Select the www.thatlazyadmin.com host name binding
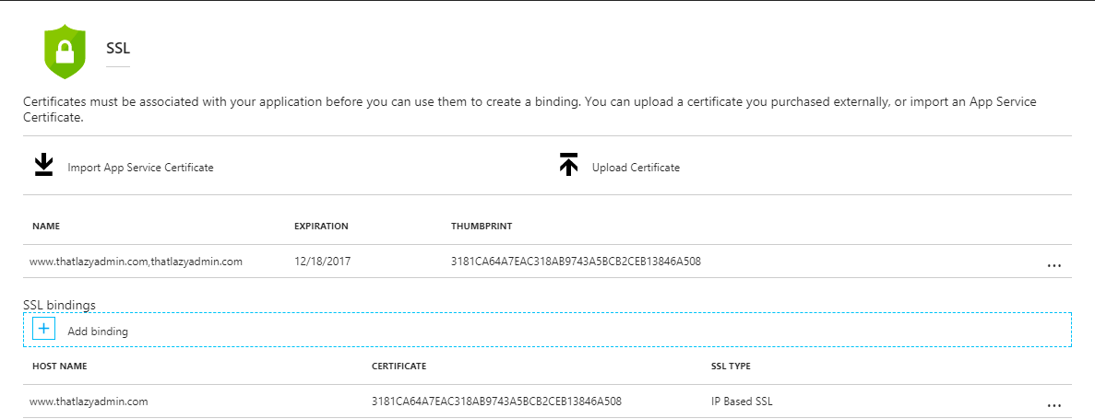This screenshot has width=1095, height=419. click(x=89, y=402)
